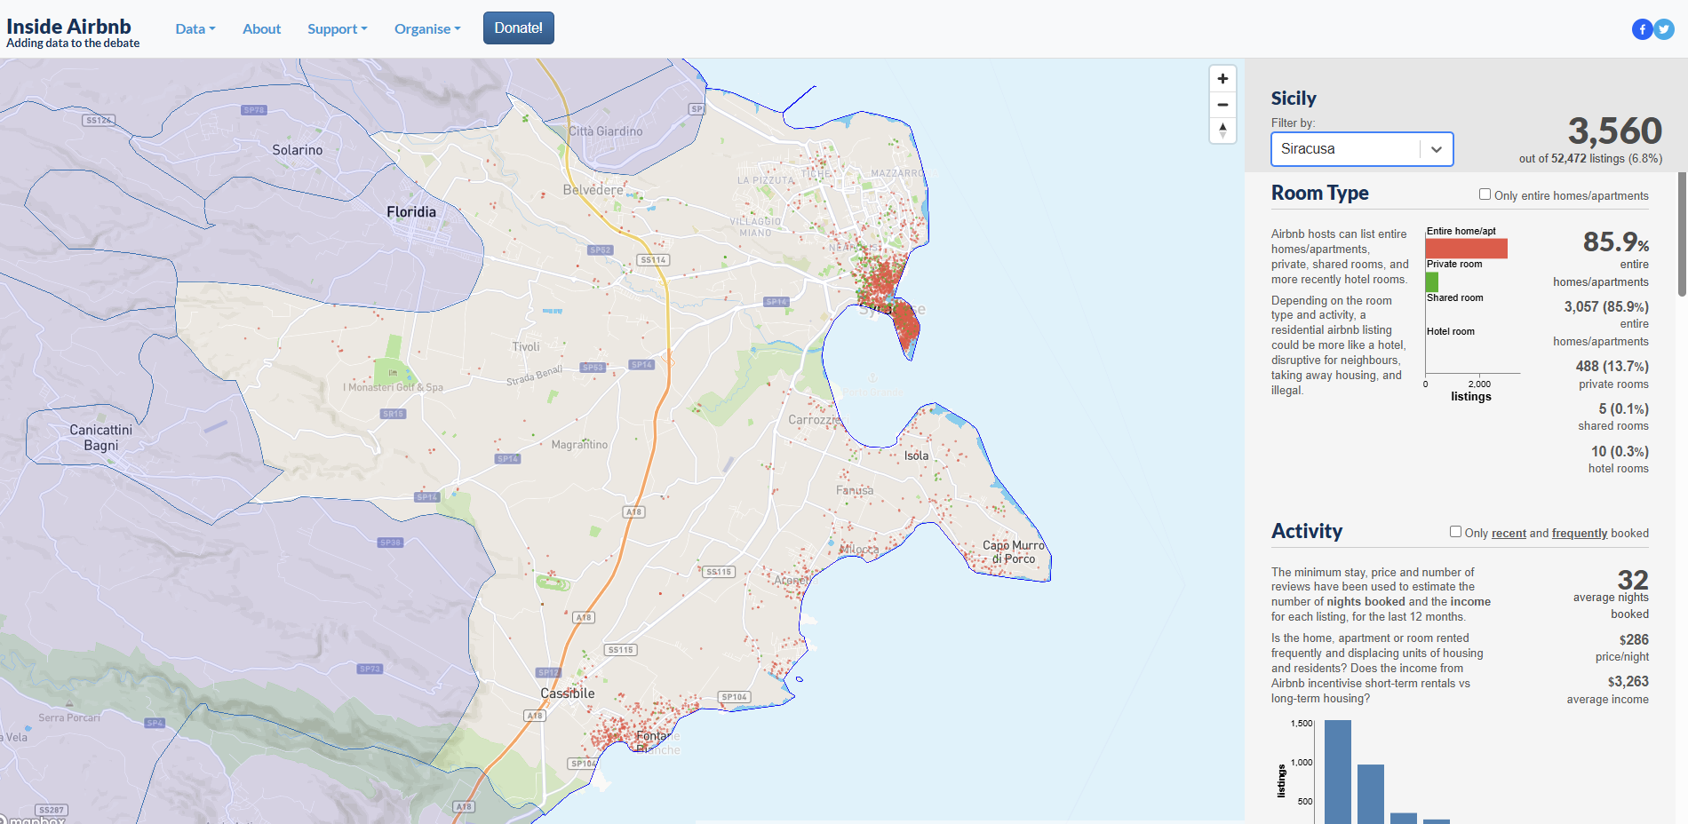1688x824 pixels.
Task: Click the 32 average nights booked value
Action: [x=1633, y=580]
